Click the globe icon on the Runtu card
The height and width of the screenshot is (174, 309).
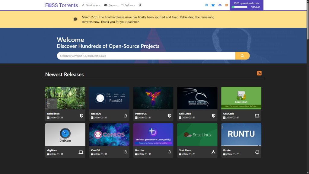[x=257, y=152]
